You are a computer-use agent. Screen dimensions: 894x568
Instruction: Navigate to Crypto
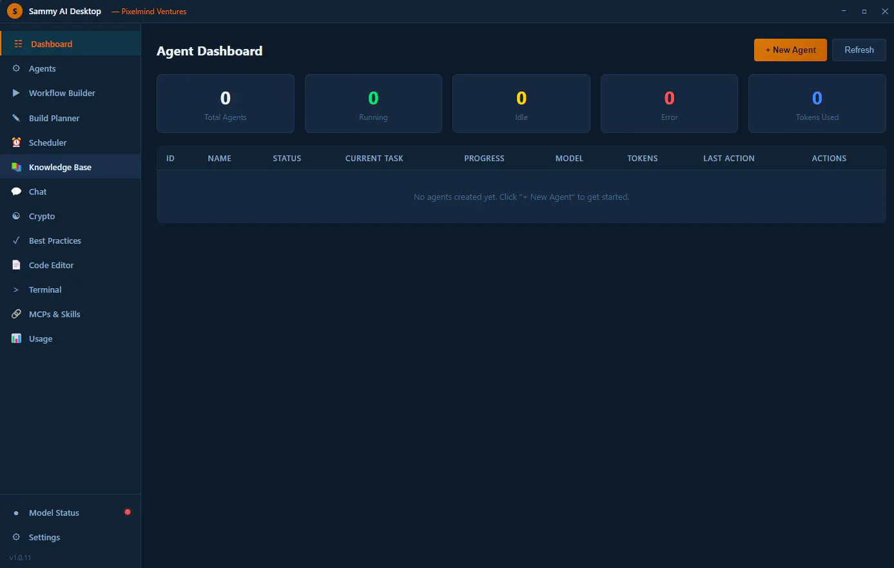point(70,216)
